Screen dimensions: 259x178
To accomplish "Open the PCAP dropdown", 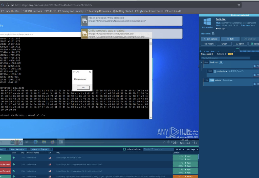I will [180, 149].
